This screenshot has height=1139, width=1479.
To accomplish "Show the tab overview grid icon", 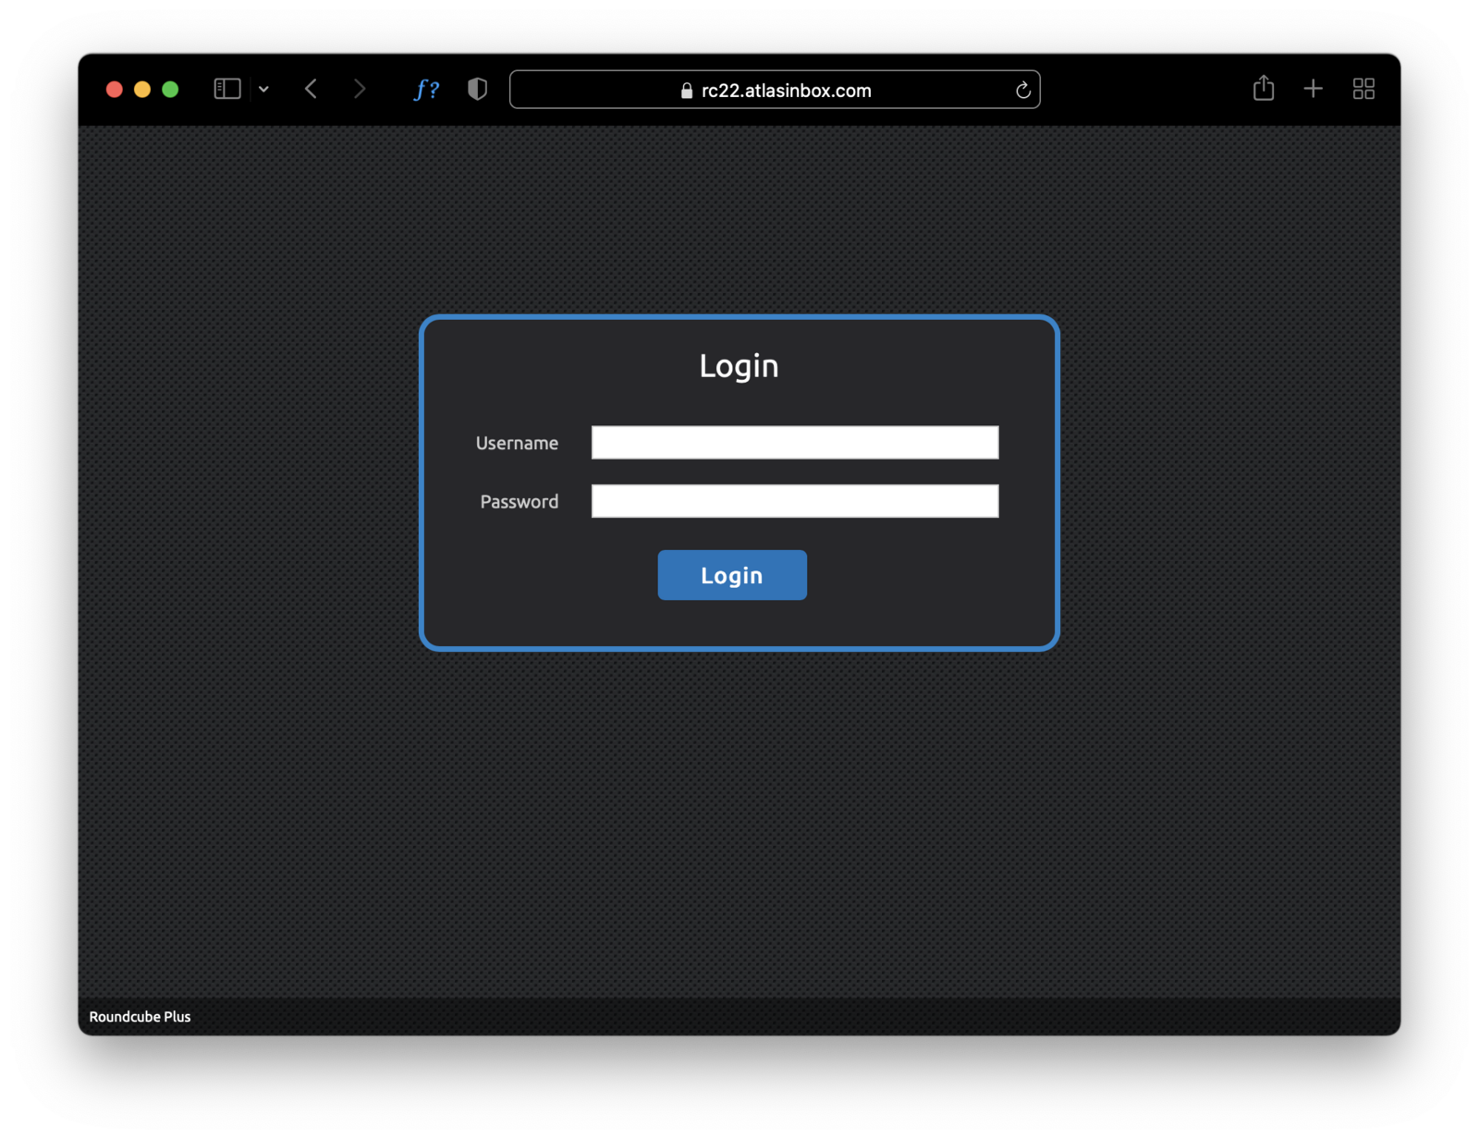I will [x=1363, y=89].
